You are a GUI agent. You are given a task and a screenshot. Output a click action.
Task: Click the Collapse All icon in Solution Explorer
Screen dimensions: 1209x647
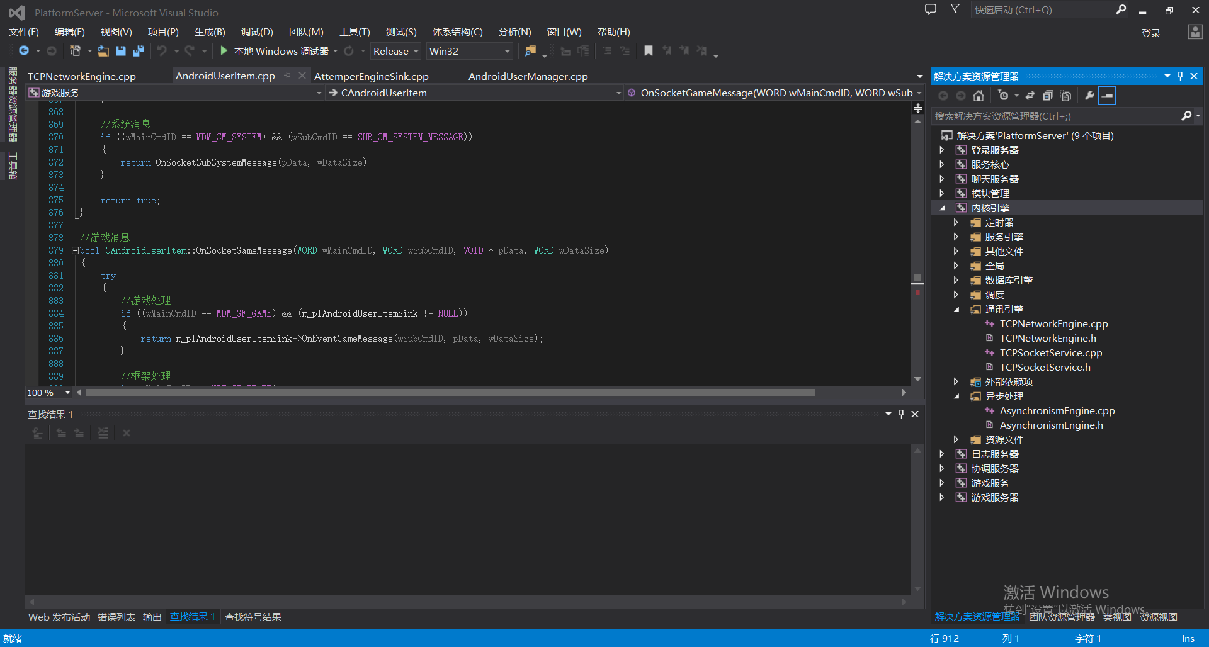coord(1048,96)
